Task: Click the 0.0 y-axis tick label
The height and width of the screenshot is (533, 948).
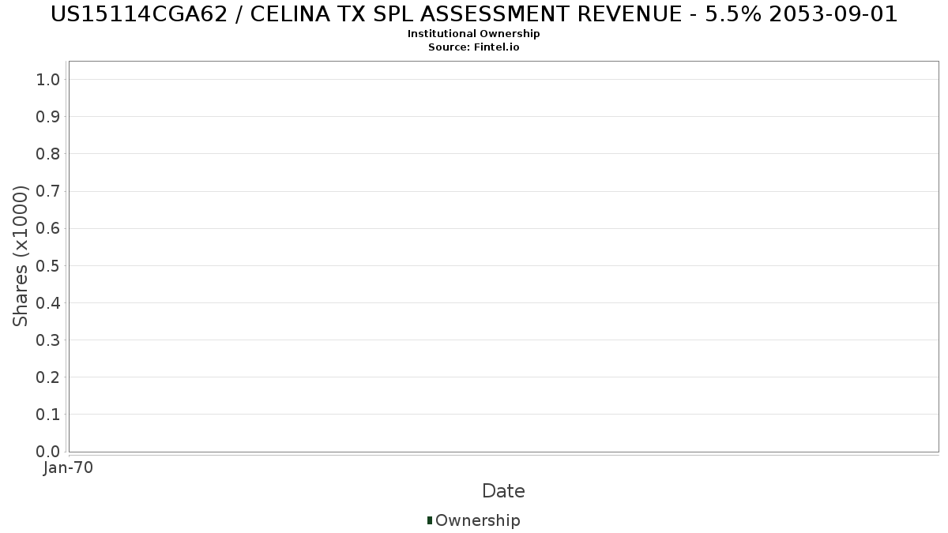Action: tap(48, 452)
